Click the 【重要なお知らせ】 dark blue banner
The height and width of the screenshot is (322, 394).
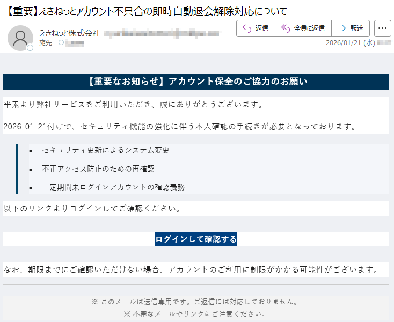(196, 82)
